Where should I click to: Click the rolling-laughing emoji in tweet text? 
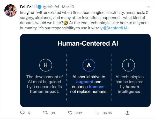tap(66, 23)
